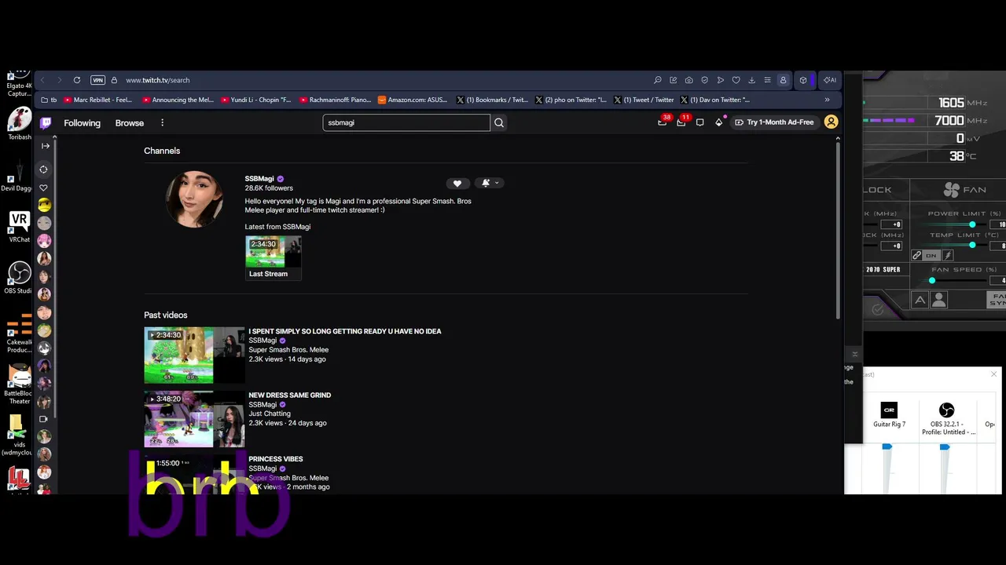
Task: Click the Get Bits diamond icon
Action: pos(718,122)
